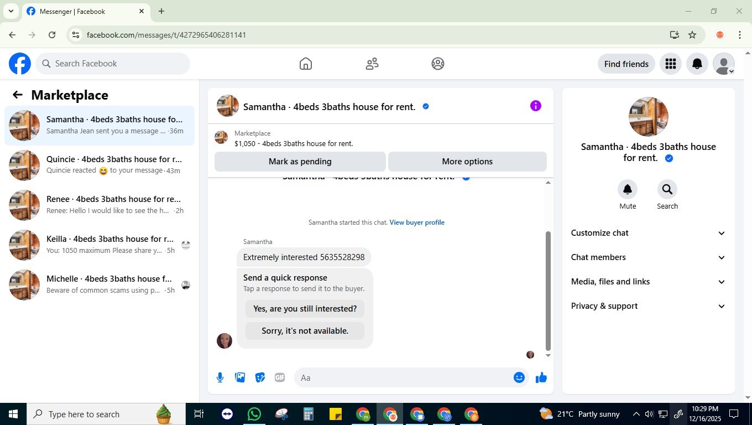Click the Windows taskbar search box
752x425 pixels.
106,414
